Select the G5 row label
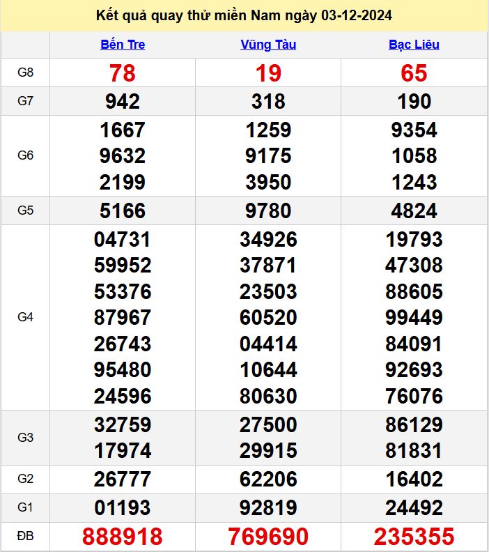Viewport: 489px width, 552px height. (25, 210)
